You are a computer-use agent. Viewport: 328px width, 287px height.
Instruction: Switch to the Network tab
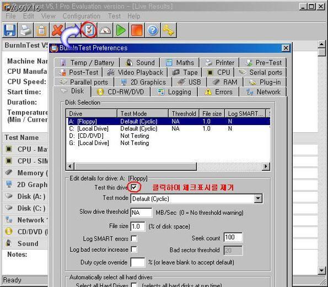coord(263,92)
